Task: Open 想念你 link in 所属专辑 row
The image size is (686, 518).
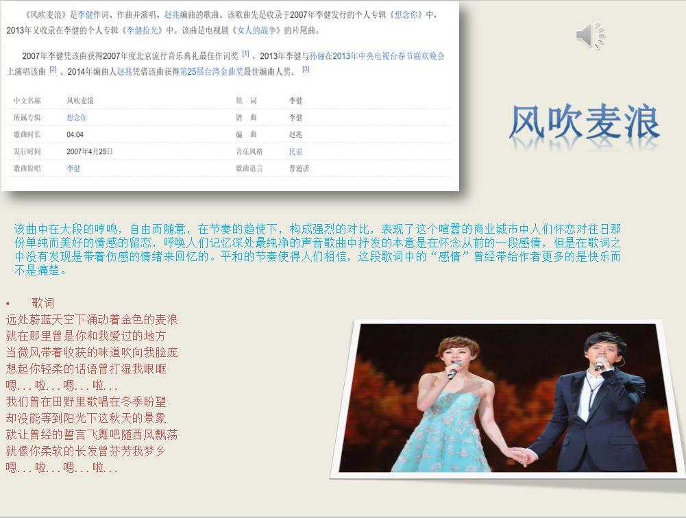Action: click(77, 117)
